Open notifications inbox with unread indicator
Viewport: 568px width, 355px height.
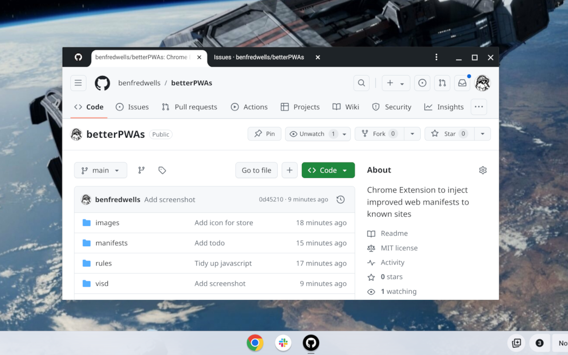(462, 83)
